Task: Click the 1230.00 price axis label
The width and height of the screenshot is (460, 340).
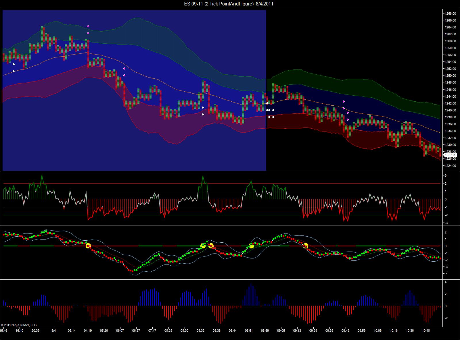Action: tap(451, 145)
